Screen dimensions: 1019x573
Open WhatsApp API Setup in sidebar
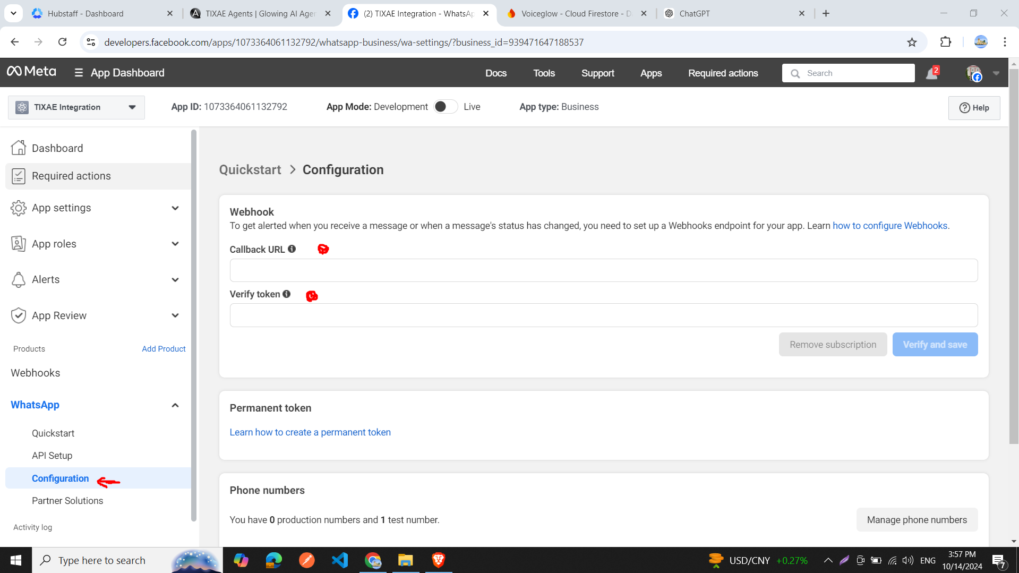click(x=52, y=456)
